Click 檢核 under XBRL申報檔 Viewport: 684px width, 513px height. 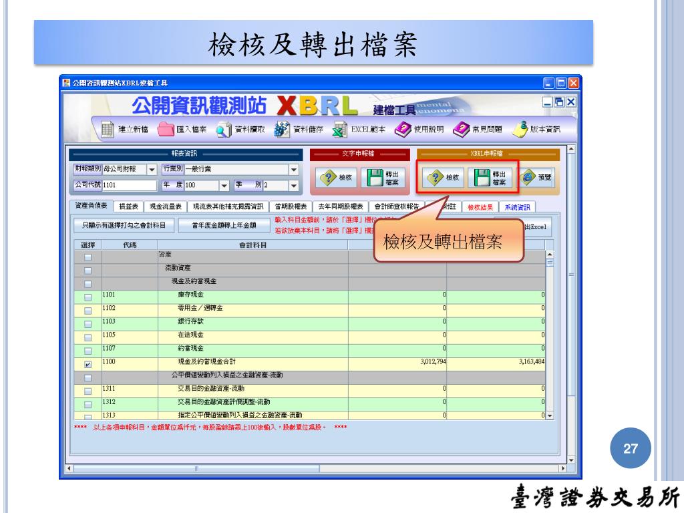443,178
